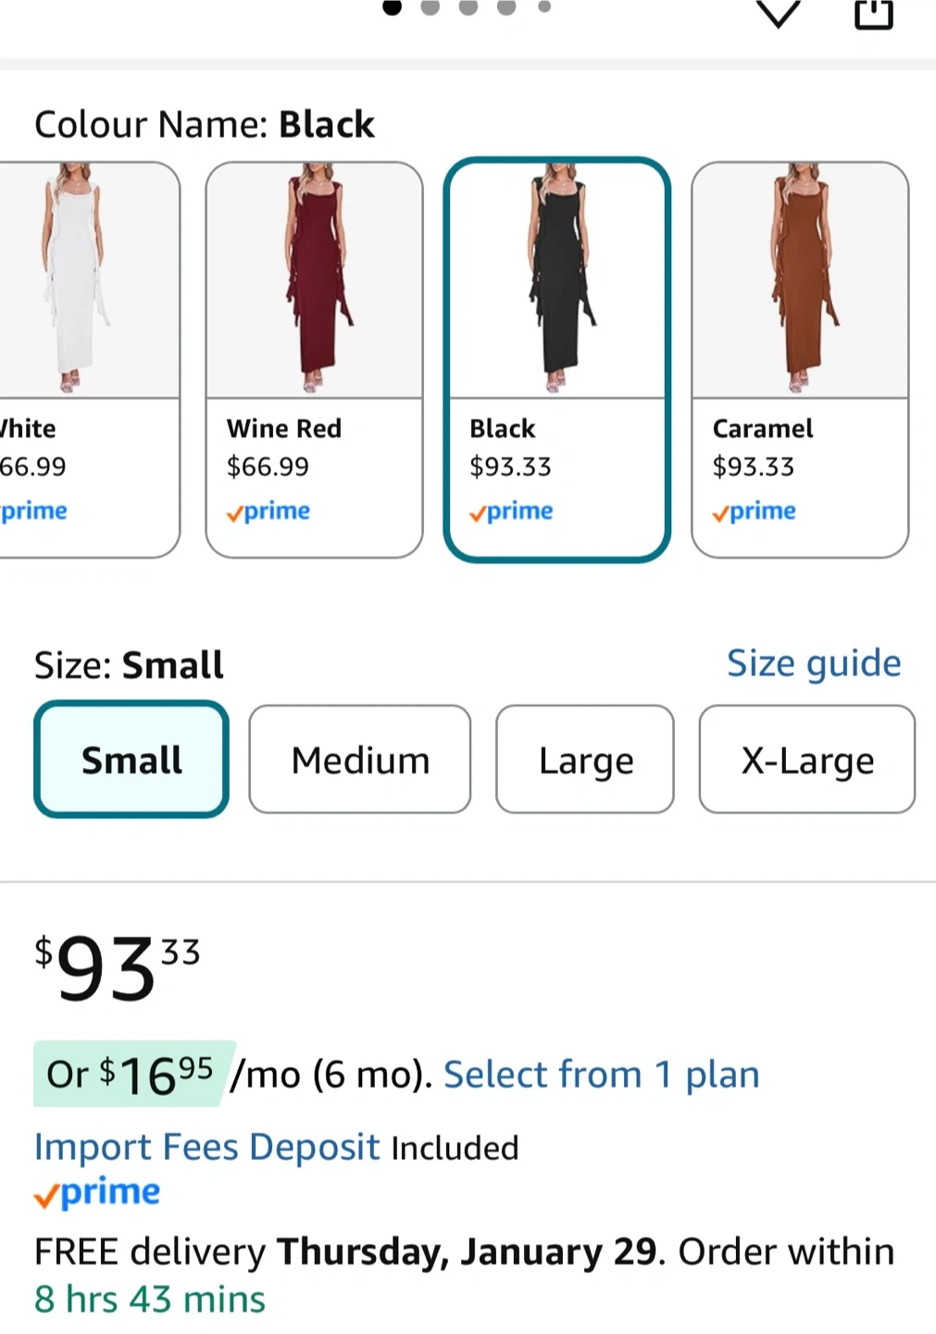This screenshot has height=1334, width=936.
Task: Tap the Caramel dress thumbnail image
Action: click(x=800, y=278)
